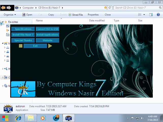Click the Favorites star icon in sidebar
This screenshot has width=163, height=122.
[6, 22]
